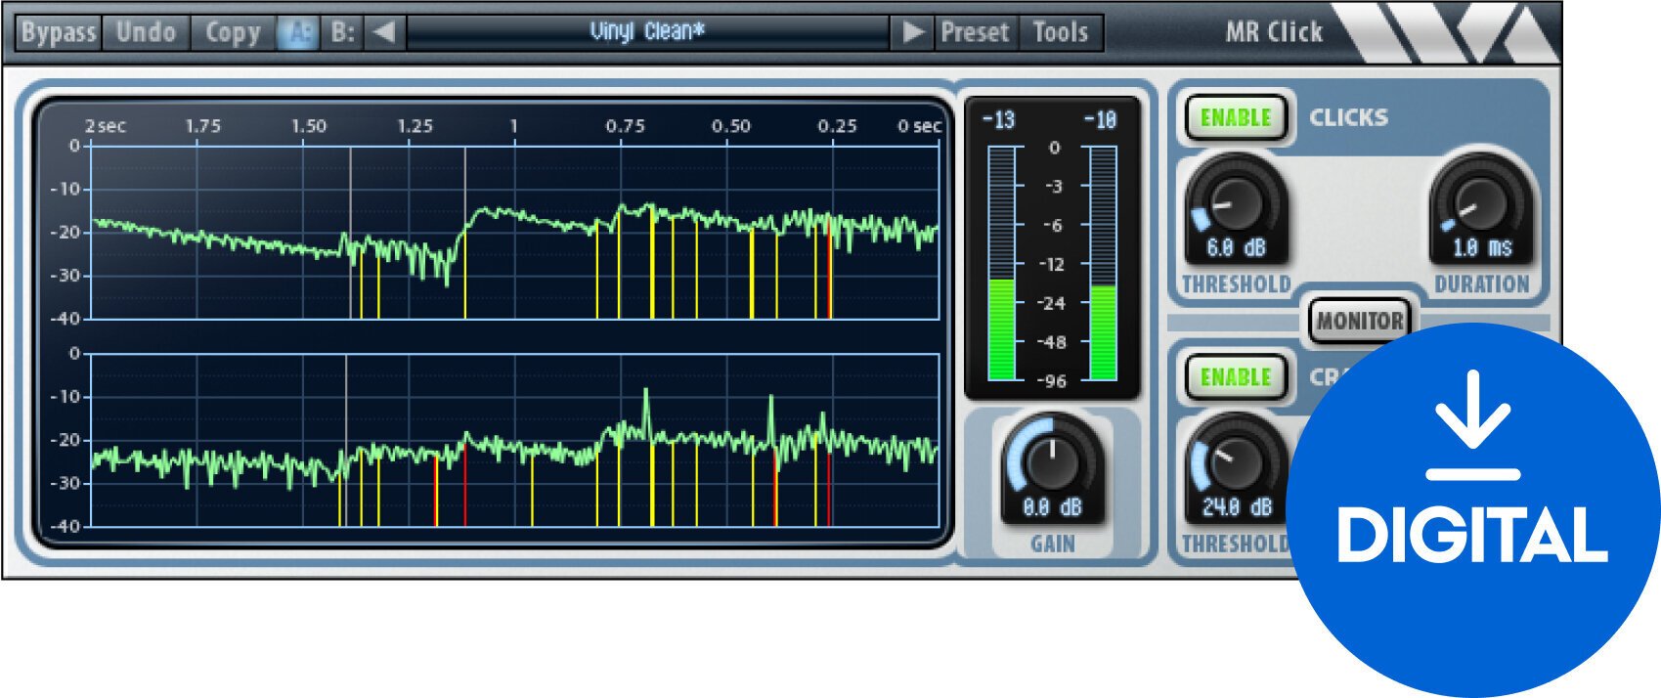Click the 2 sec time axis label
Viewport: 1661px width, 698px height.
point(105,126)
